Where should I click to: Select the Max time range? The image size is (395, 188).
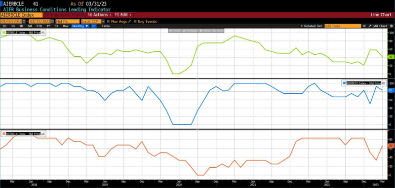(66, 26)
